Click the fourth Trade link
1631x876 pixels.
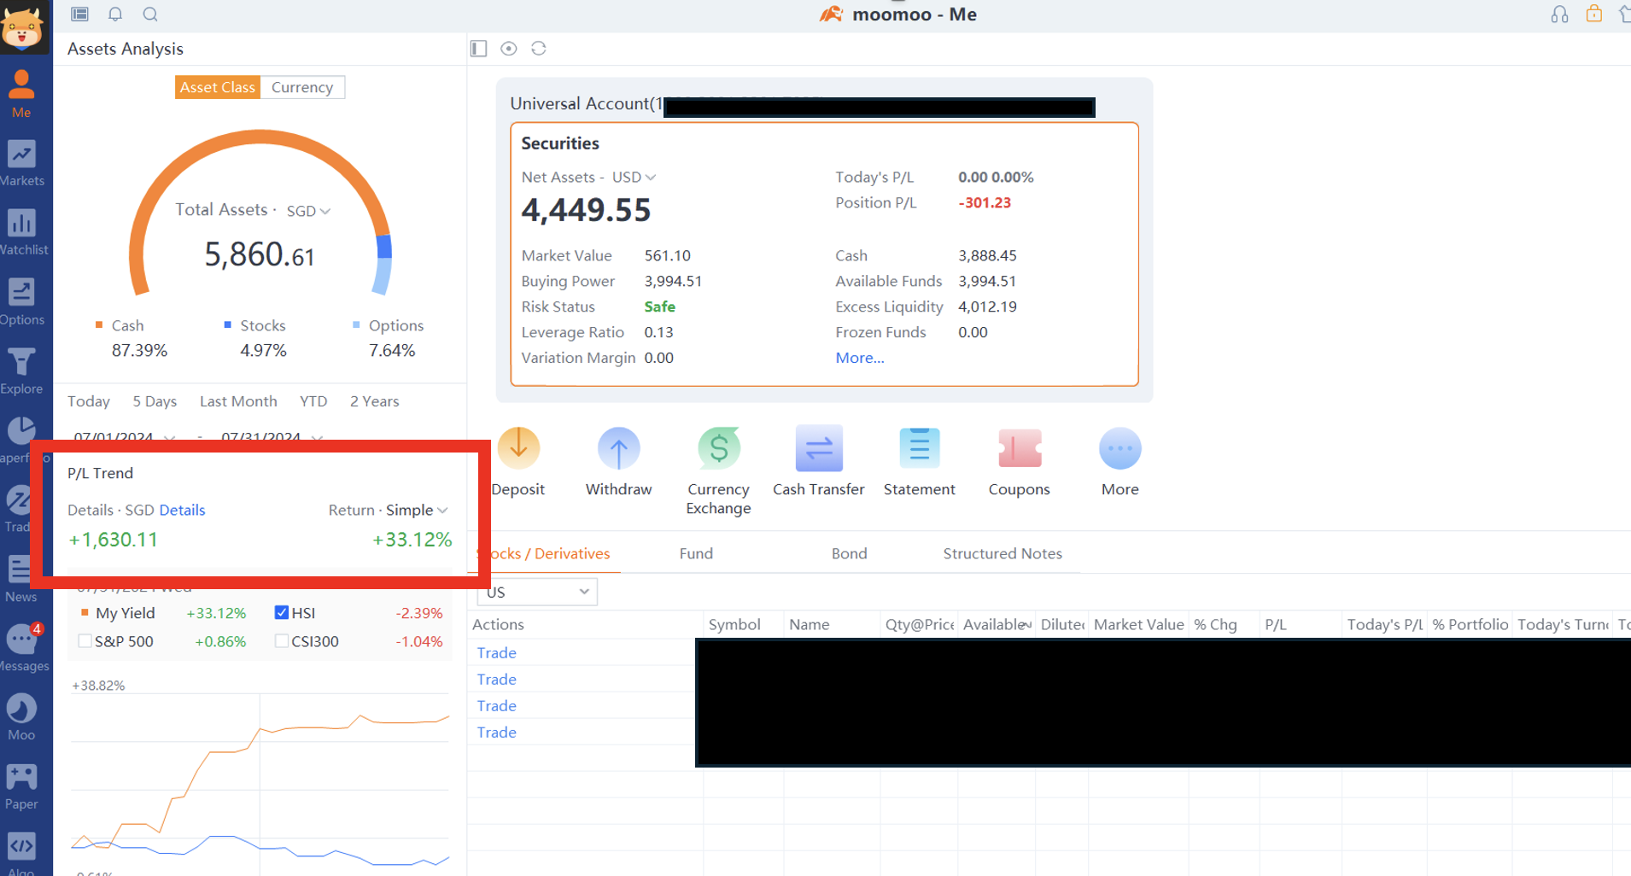[496, 733]
